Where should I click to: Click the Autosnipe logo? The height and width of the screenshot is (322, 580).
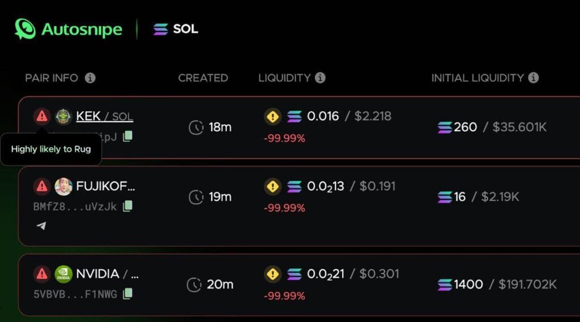tap(69, 29)
